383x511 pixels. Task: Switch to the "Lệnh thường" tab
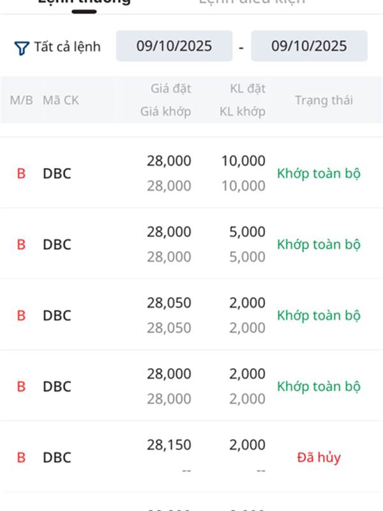(84, 2)
